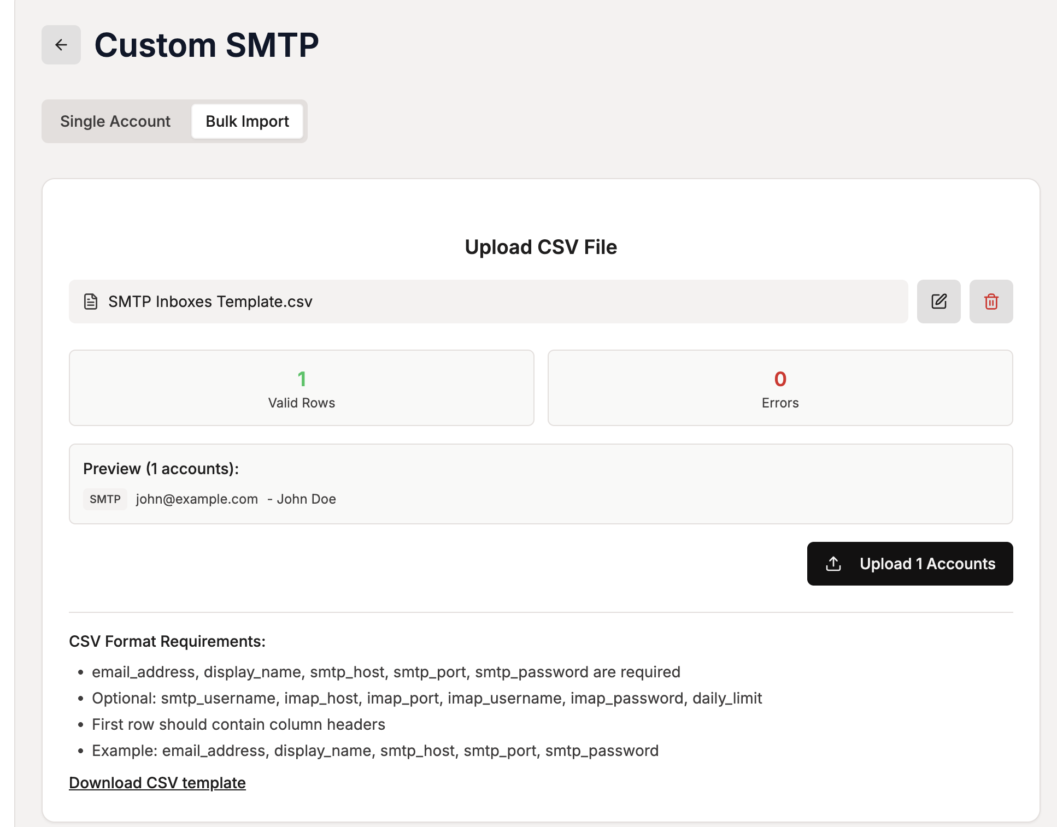Go back using the arrow button
The width and height of the screenshot is (1057, 827).
coord(61,45)
